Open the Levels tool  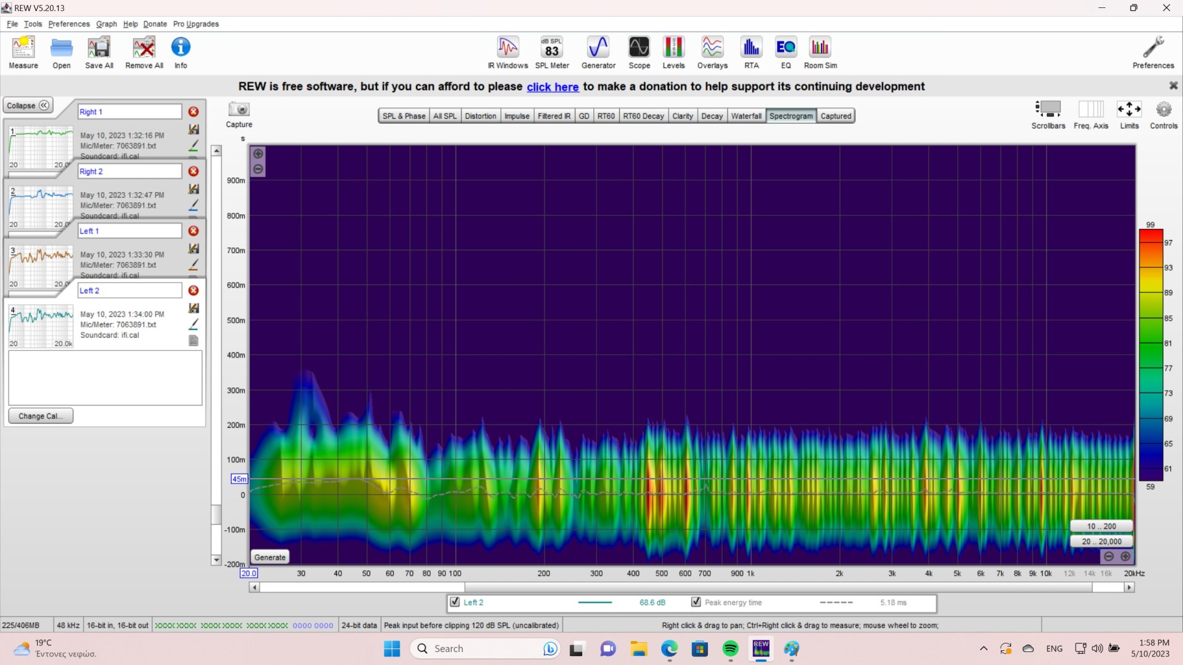coord(673,52)
